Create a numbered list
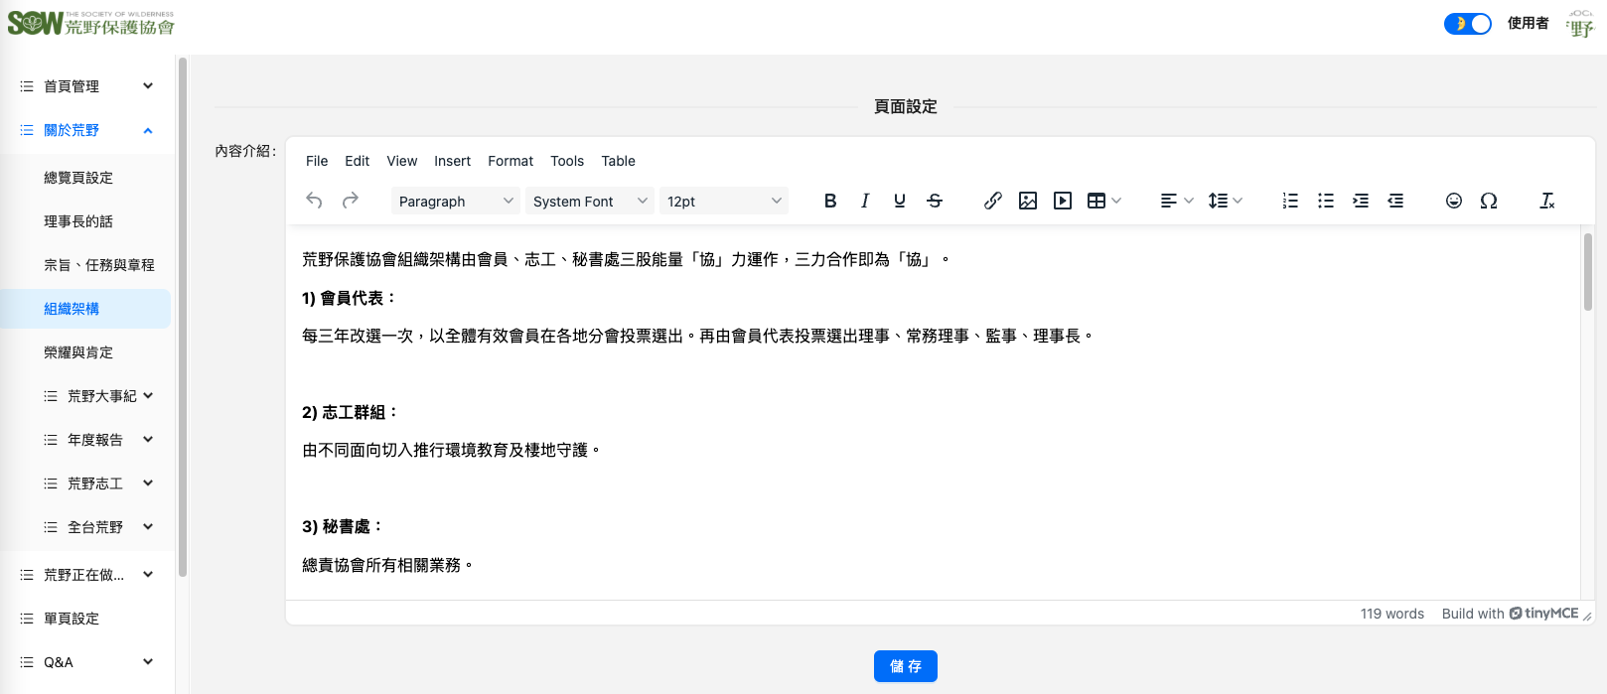This screenshot has height=694, width=1607. tap(1290, 201)
